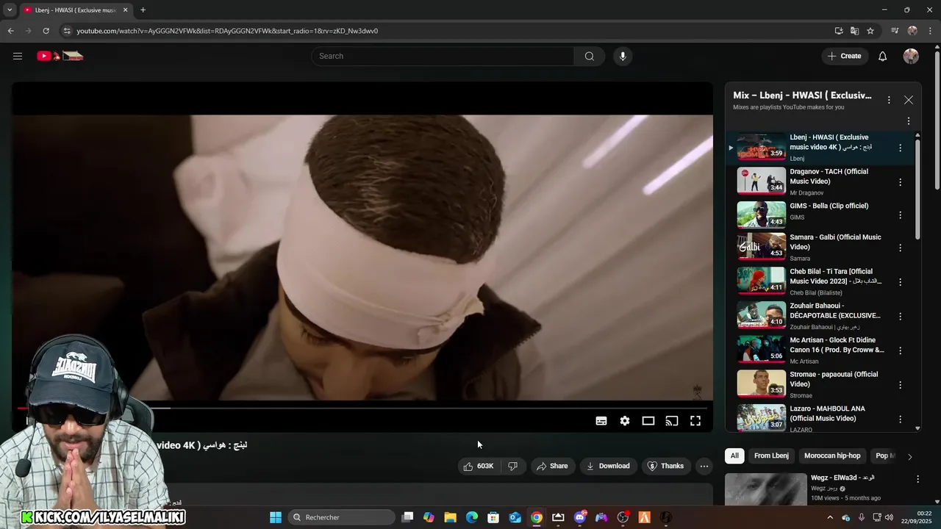Bookmark this tab with the star icon
Screen dimensions: 941x529
(x=870, y=31)
